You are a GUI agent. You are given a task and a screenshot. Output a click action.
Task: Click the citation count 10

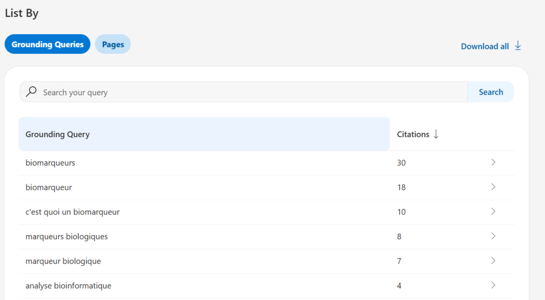point(401,212)
